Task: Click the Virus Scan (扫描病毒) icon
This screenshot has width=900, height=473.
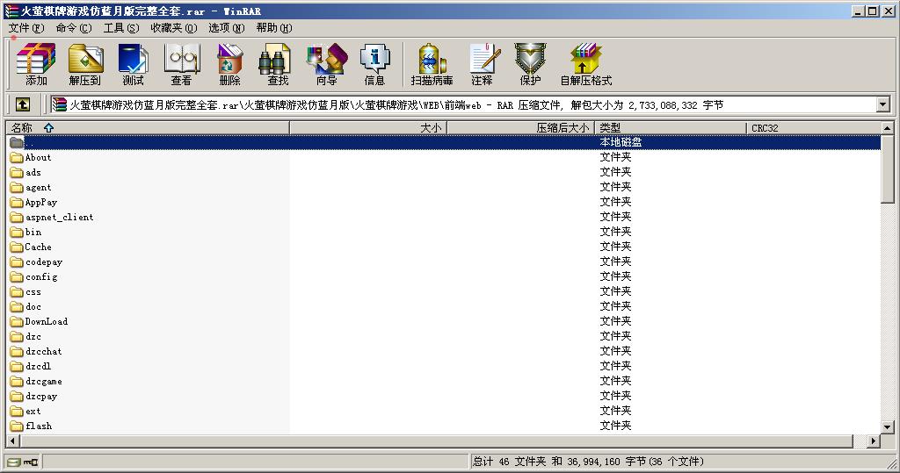Action: coord(432,65)
